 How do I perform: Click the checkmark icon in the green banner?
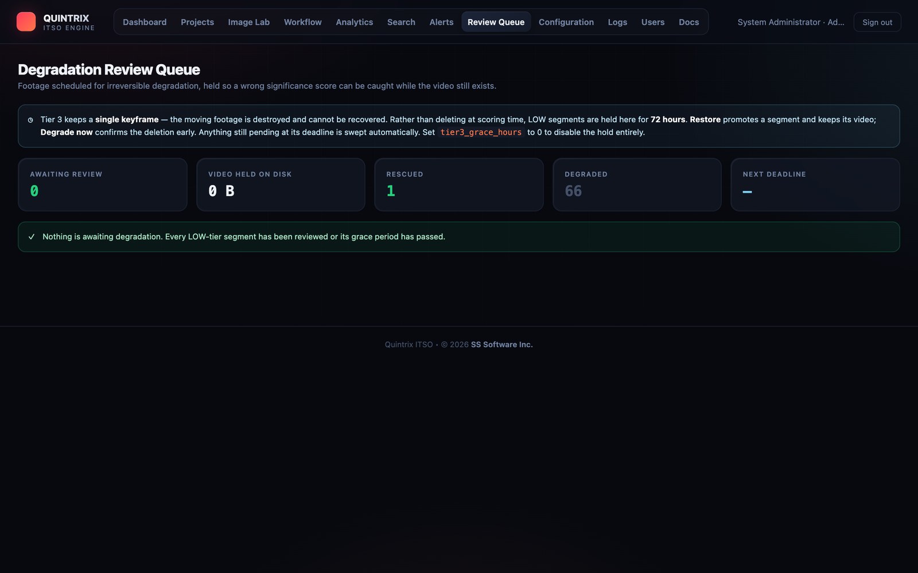32,237
